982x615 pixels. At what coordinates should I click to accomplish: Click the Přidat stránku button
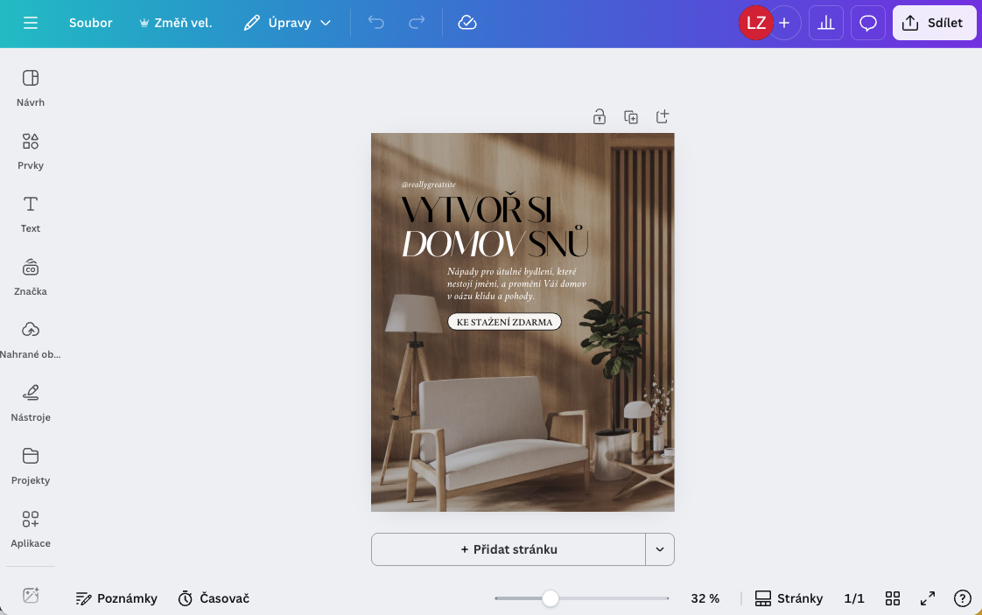tap(509, 549)
